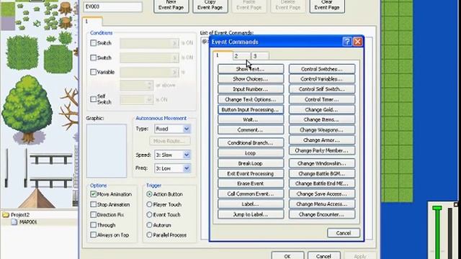Select Player Touch trigger
Image resolution: width=461 pixels, height=259 pixels.
(149, 204)
